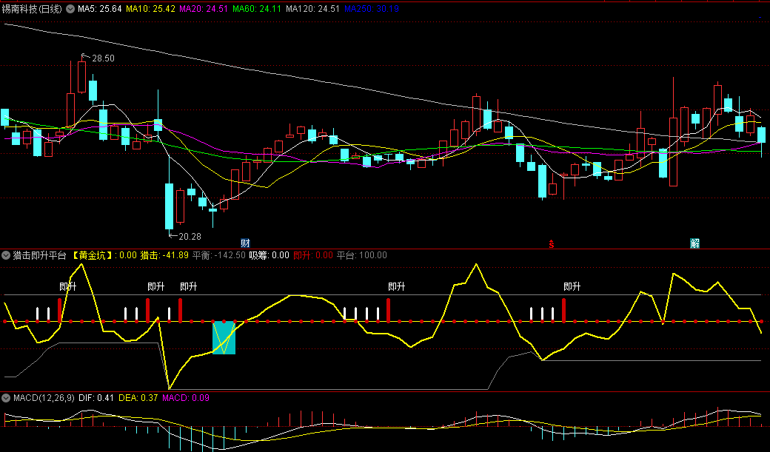Click the MA120: 24.51 label

[312, 9]
